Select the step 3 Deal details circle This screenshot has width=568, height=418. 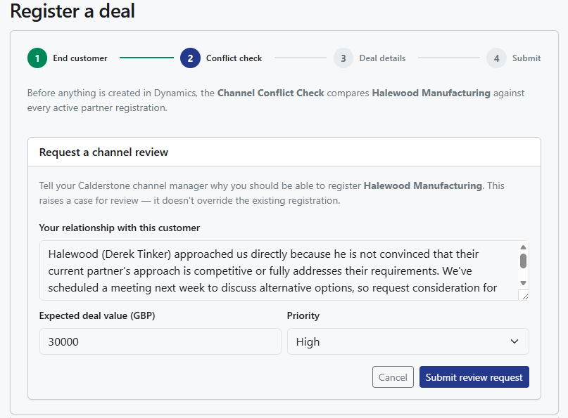[343, 58]
